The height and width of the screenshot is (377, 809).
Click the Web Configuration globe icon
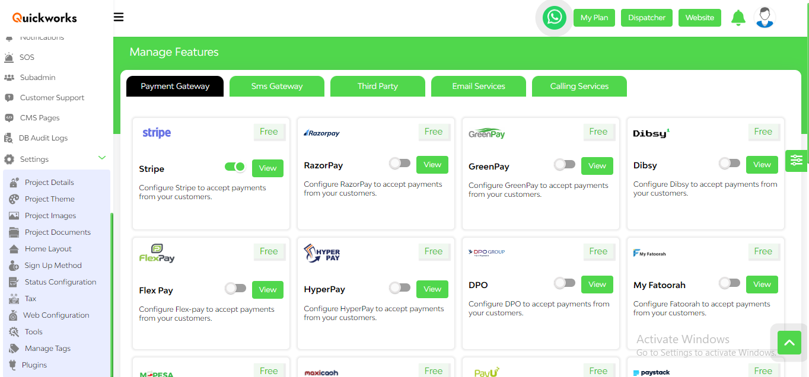coord(14,315)
